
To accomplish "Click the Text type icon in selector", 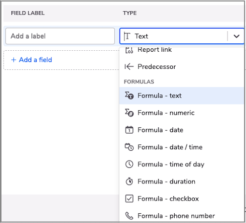I will (x=127, y=36).
